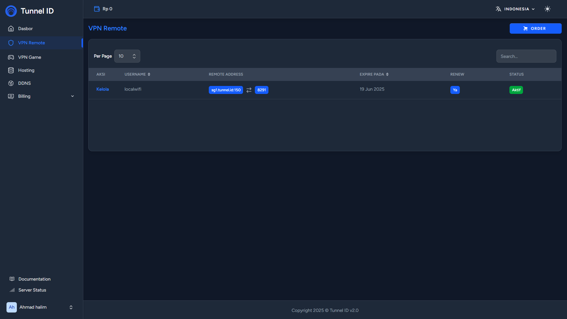Open the Per Page selector showing 10
567x319 pixels.
click(x=127, y=56)
